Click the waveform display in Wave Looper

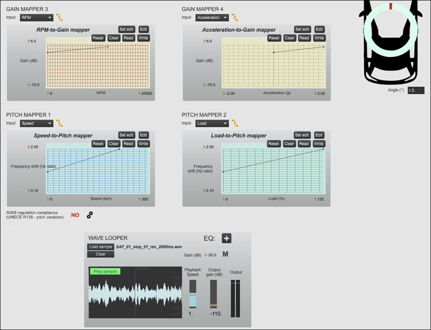point(135,292)
